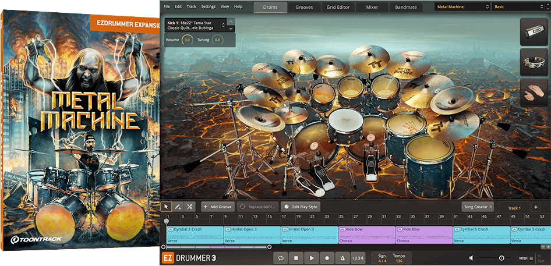Screen dimensions: 551x266
Task: Select the Cymbal 2 Crash Verse block
Action: point(195,235)
